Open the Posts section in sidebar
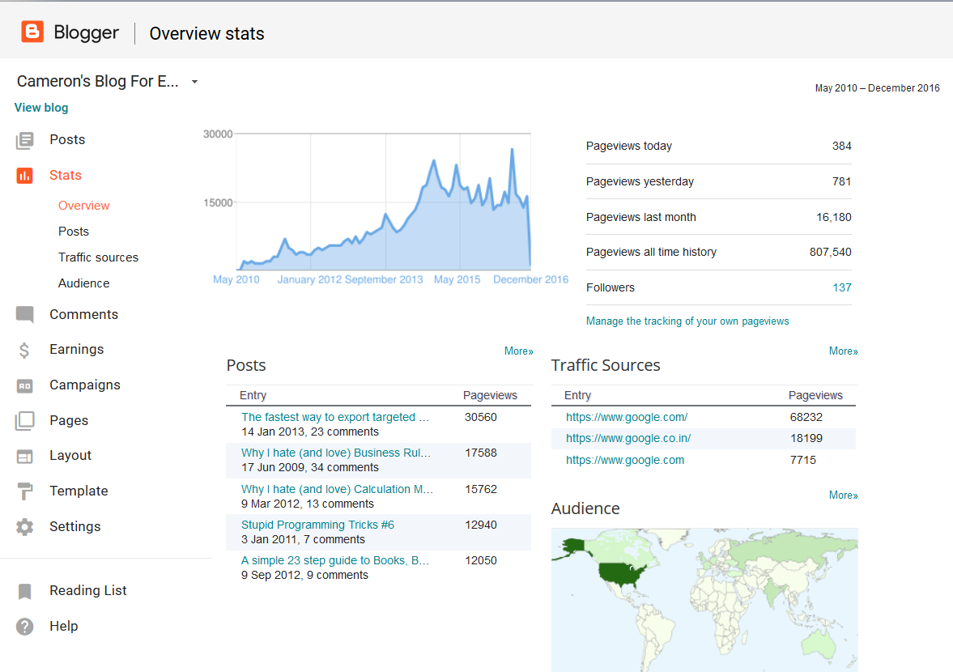 click(x=67, y=140)
